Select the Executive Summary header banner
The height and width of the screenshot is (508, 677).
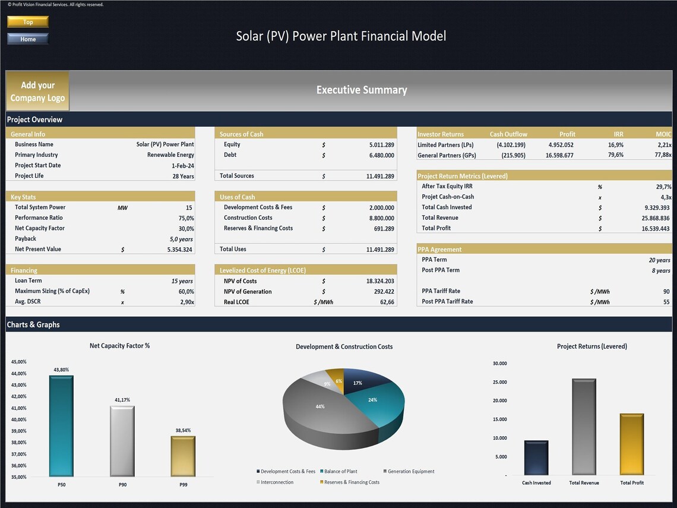(x=362, y=90)
